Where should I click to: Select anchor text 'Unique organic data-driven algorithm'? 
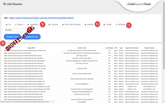pos(82,79)
